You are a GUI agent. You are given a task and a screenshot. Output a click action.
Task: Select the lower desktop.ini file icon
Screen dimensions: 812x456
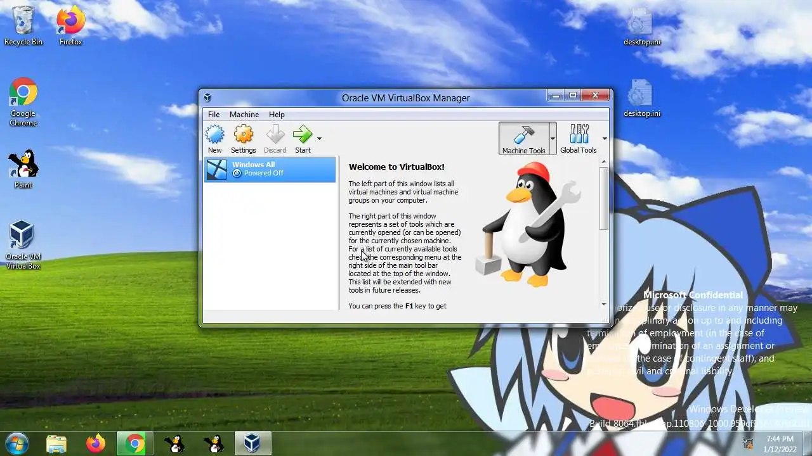click(x=641, y=99)
